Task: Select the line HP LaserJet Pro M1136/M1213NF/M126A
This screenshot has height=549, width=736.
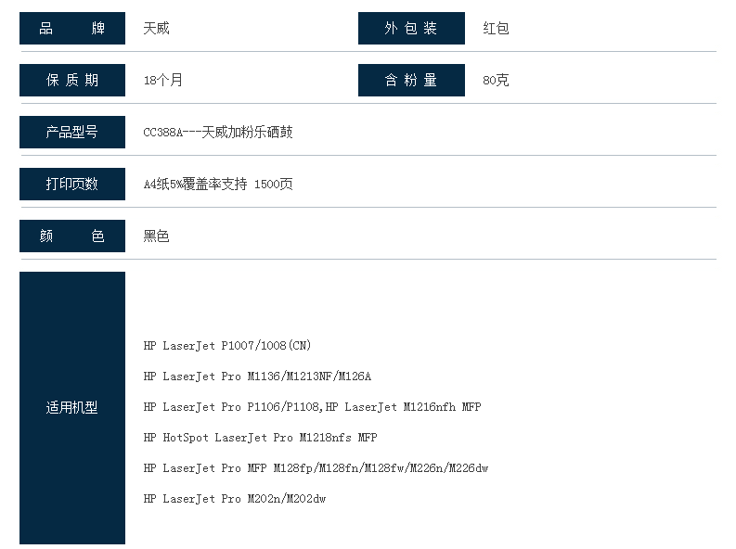Action: coord(257,377)
